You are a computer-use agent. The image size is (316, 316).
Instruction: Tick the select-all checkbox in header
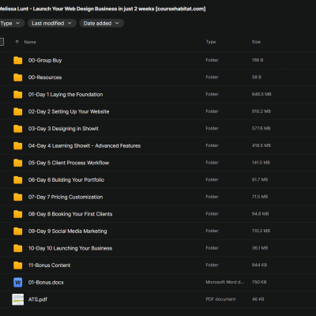coord(2,42)
